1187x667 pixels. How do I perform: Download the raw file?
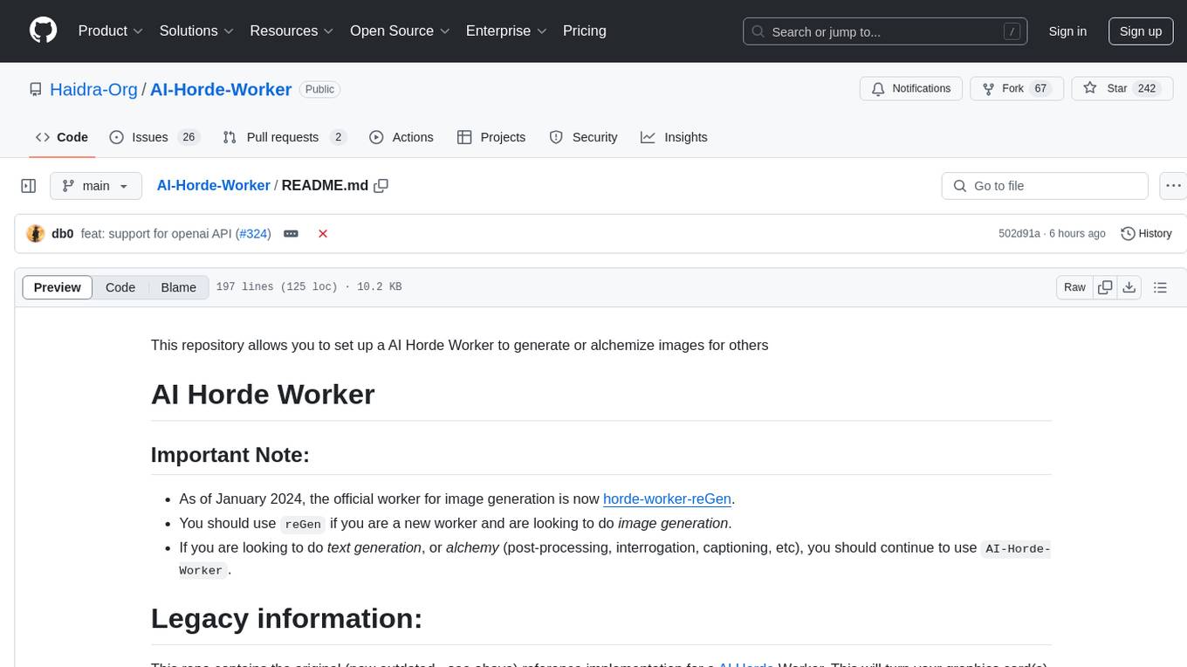pos(1129,287)
